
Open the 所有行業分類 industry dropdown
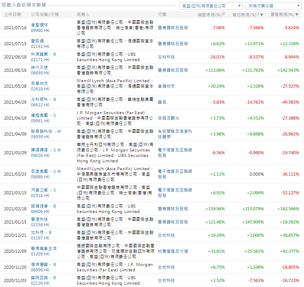coord(273,6)
